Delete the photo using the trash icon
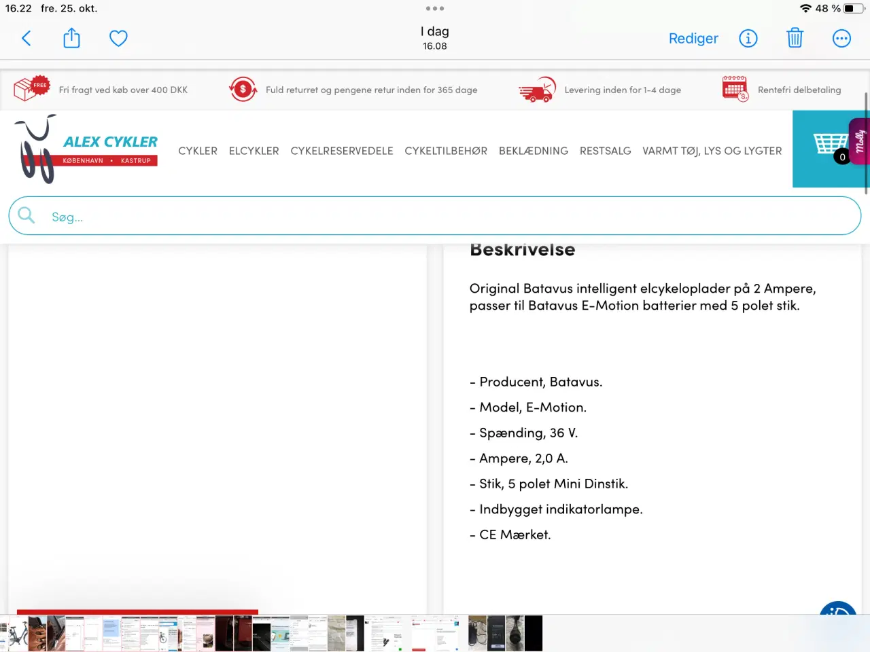 click(795, 38)
